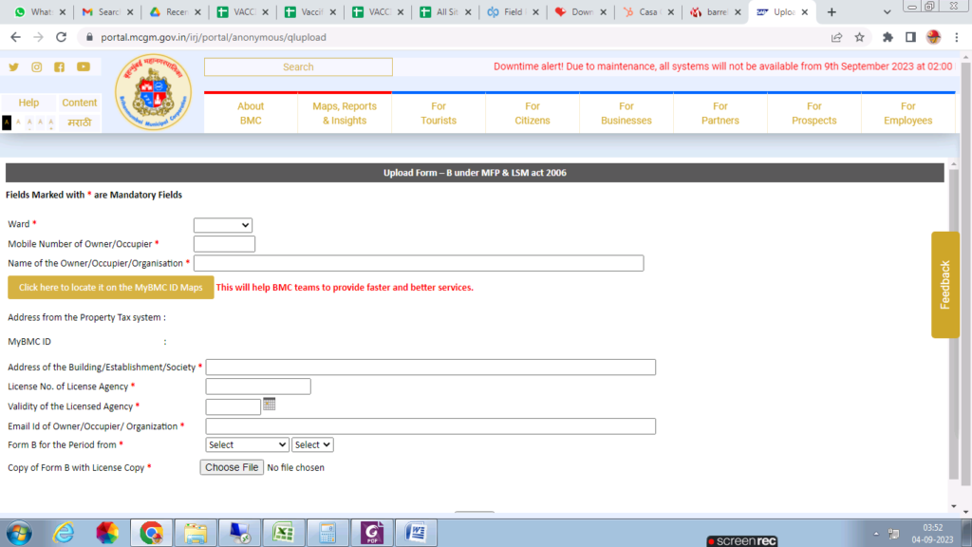972x547 pixels.
Task: Open the Chrome extensions puzzle icon
Action: tap(887, 36)
